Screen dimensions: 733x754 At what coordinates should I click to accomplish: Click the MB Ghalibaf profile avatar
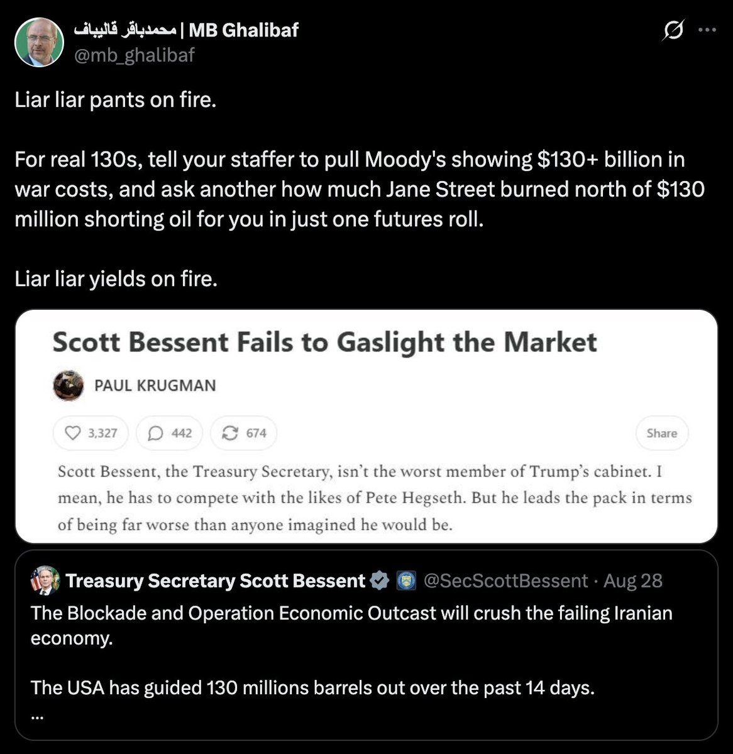39,42
